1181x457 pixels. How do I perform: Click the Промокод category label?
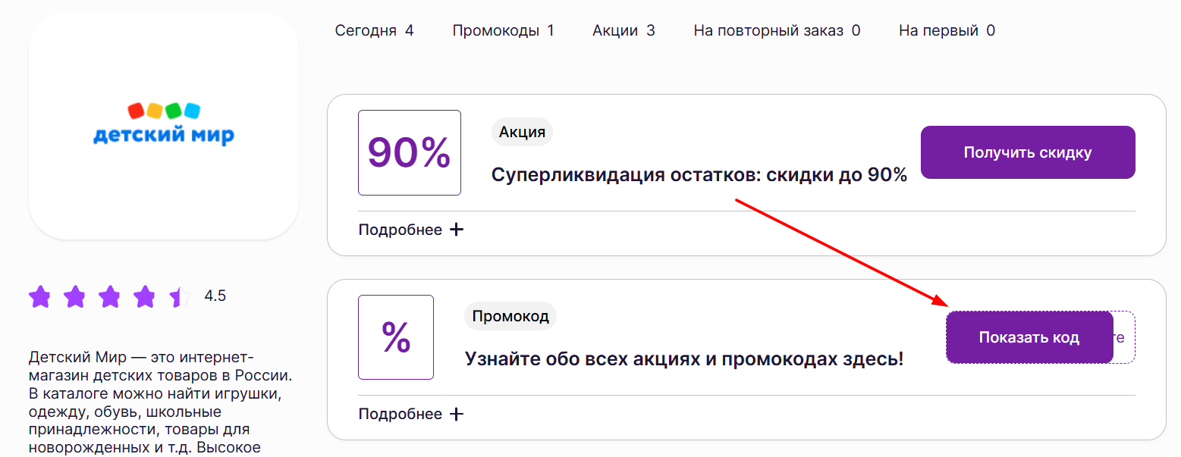pos(510,316)
